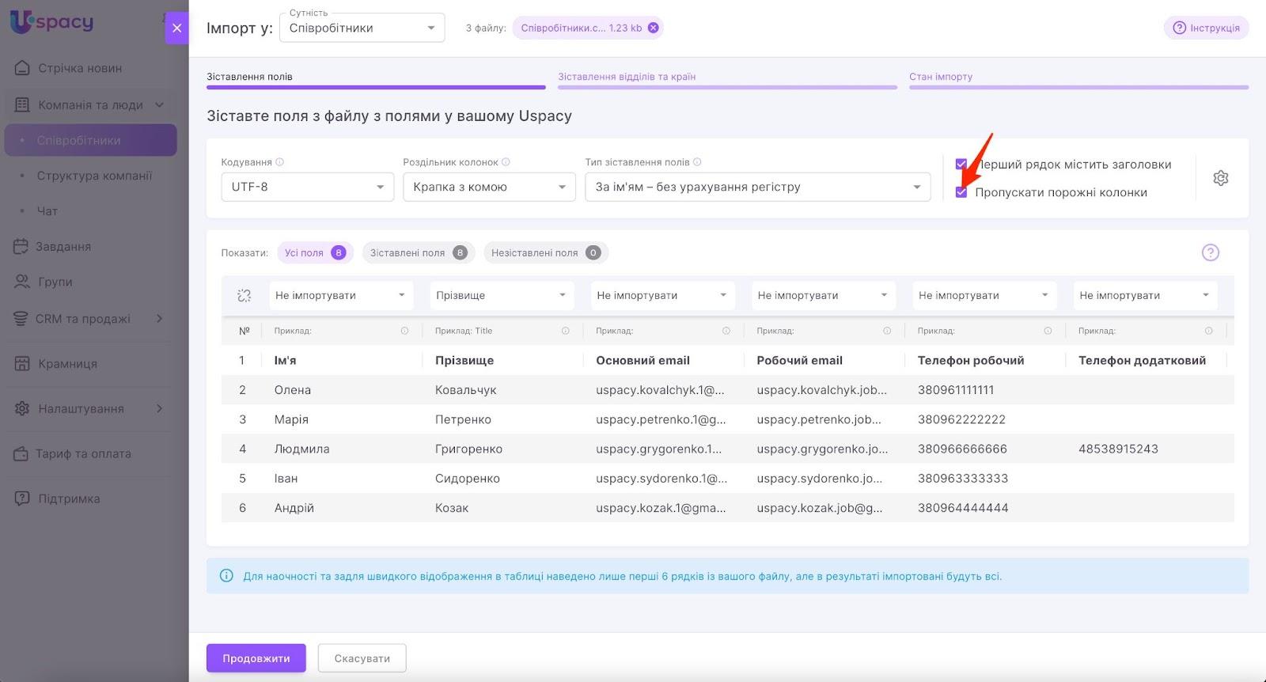The height and width of the screenshot is (682, 1266).
Task: Open the Стан імпорту step tab
Action: point(941,77)
